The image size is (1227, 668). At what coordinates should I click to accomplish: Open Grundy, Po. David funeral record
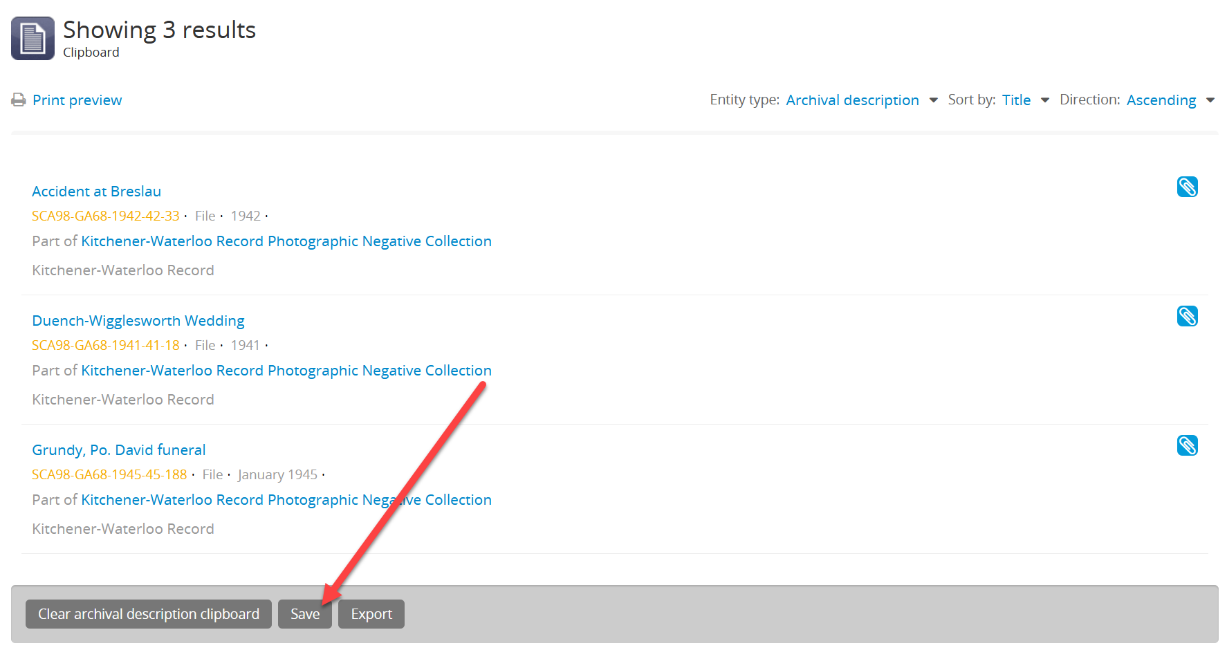point(119,450)
